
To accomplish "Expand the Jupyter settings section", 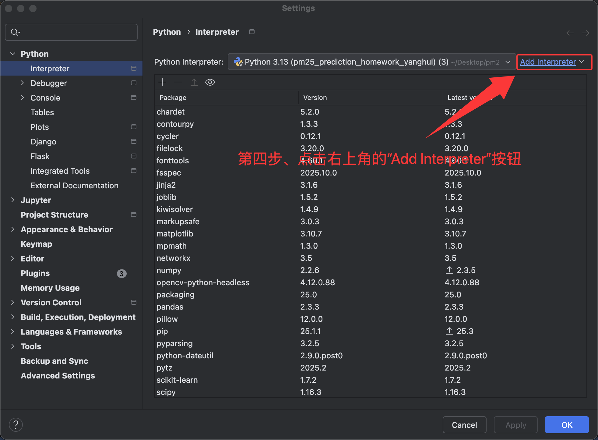I will pos(12,200).
